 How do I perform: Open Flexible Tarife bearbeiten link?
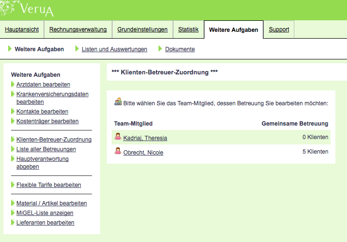[x=49, y=185]
